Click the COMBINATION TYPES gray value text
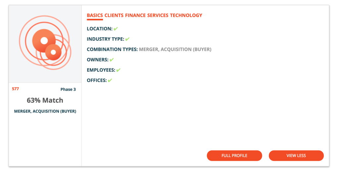This screenshot has height=171, width=339. (x=175, y=49)
